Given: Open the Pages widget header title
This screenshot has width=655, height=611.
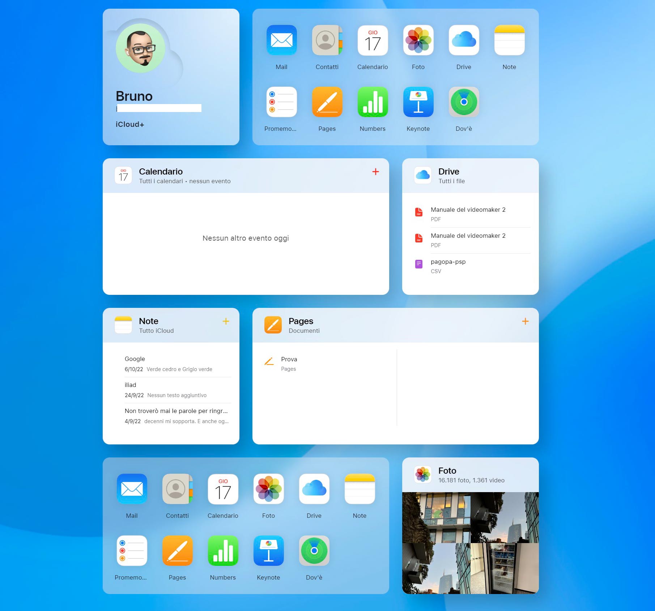Looking at the screenshot, I should pyautogui.click(x=301, y=321).
